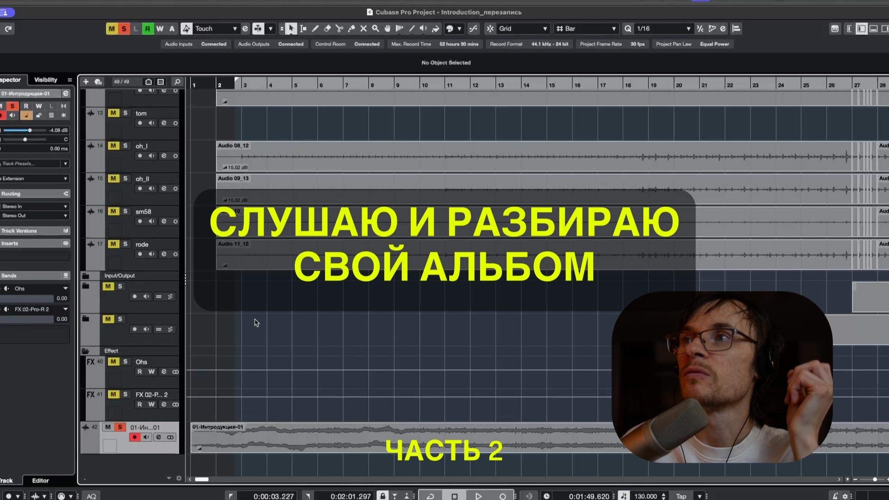Open the Add Track plus button
The width and height of the screenshot is (889, 500).
click(86, 82)
